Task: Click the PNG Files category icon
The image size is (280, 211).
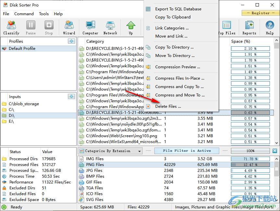Action: pos(82,165)
